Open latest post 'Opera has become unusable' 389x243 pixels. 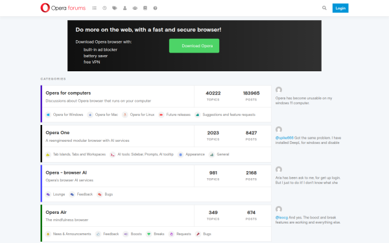303,100
